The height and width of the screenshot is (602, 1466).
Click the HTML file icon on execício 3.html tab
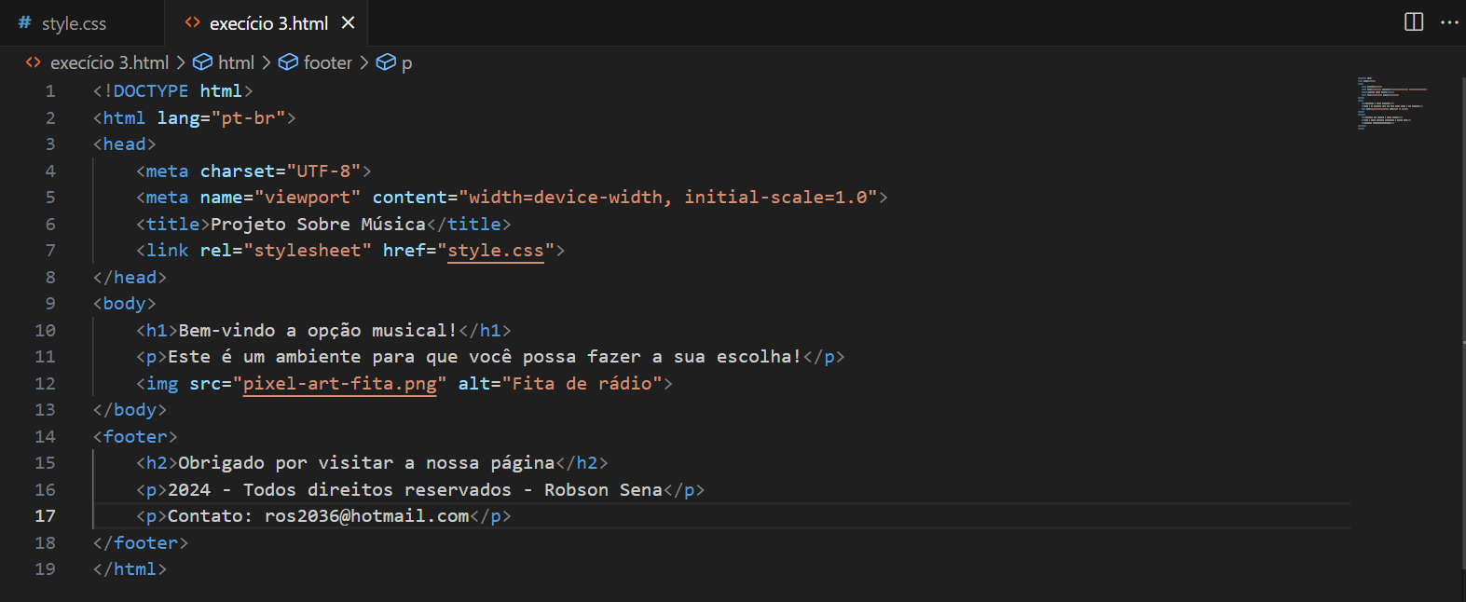click(x=193, y=22)
